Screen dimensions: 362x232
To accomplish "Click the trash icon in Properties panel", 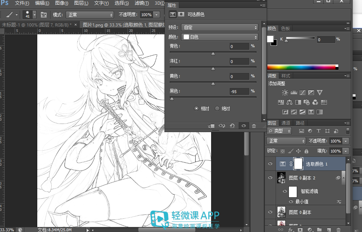I will [x=254, y=126].
